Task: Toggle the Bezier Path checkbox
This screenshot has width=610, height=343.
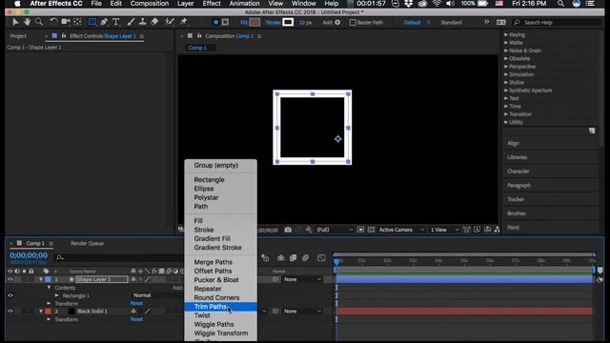Action: [x=353, y=23]
